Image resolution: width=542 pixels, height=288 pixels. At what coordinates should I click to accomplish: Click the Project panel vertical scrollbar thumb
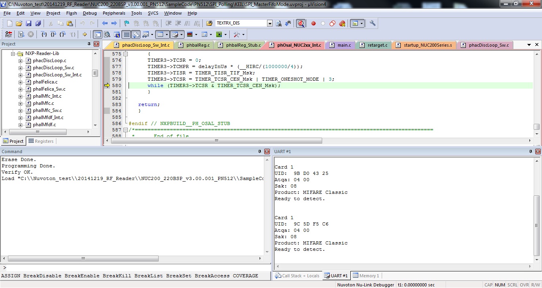pos(95,73)
